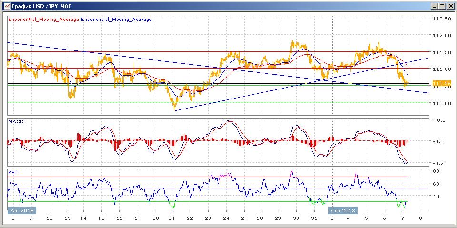This screenshot has width=457, height=228.
Task: Click the 60 RSI axis value
Action: click(x=437, y=184)
